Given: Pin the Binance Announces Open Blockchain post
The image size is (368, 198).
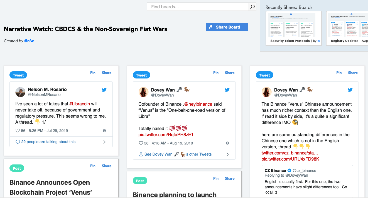Looking at the screenshot, I should pyautogui.click(x=93, y=166).
